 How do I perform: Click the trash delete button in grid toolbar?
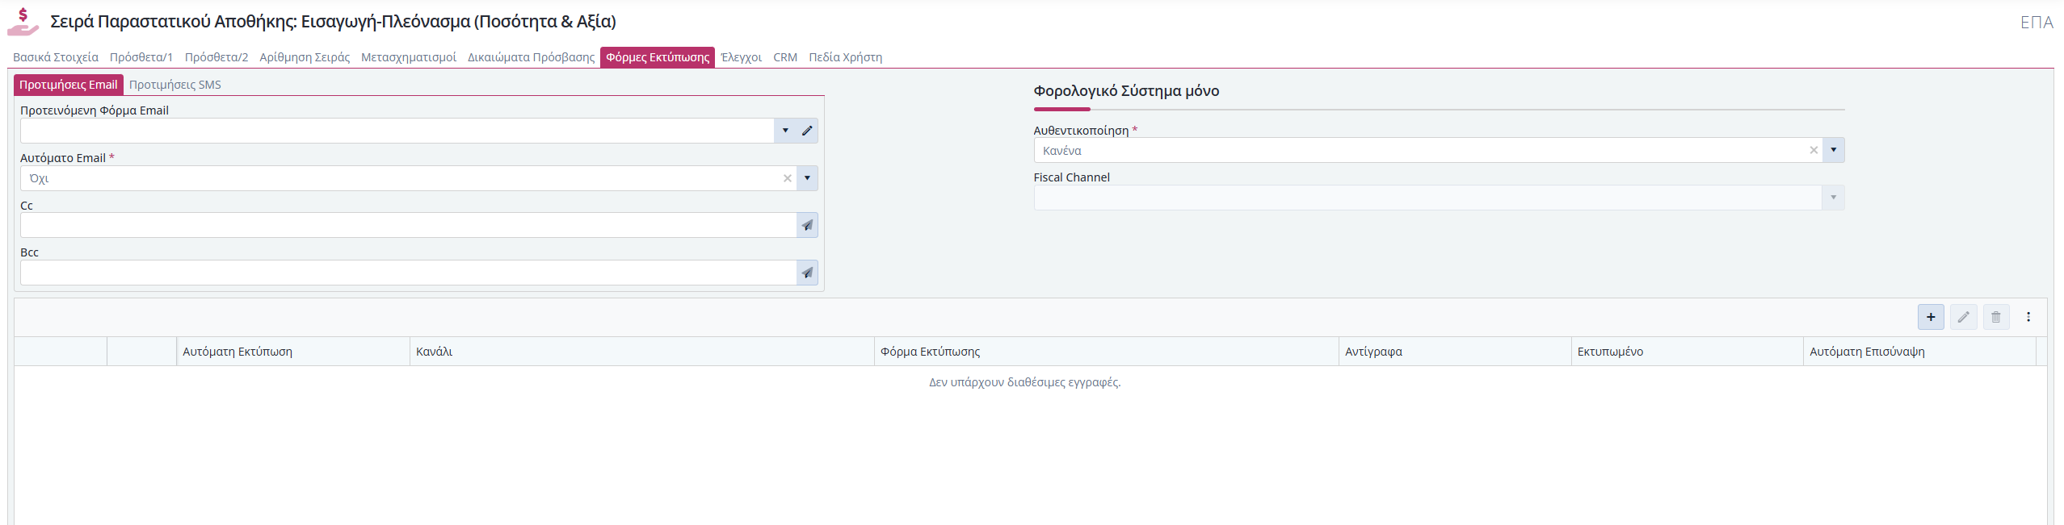[1996, 317]
